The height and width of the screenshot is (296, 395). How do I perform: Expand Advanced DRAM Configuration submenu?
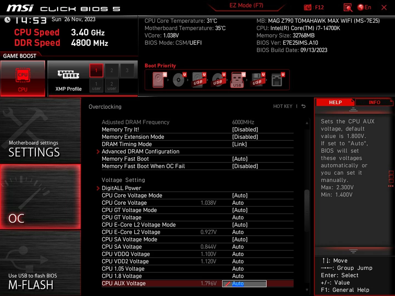(x=140, y=152)
